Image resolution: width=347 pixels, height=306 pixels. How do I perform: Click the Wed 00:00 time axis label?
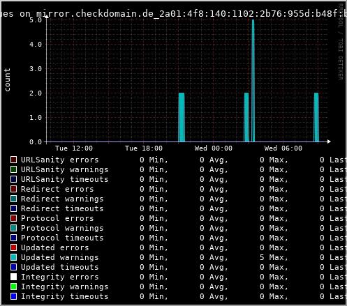click(x=214, y=148)
